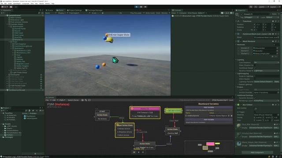The height and width of the screenshot is (158, 282).
Task: Open the Help menu
Action: tap(53, 4)
